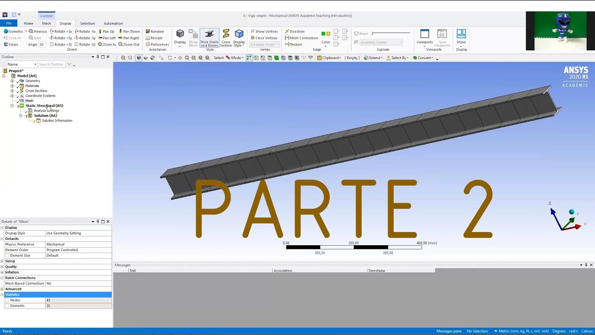Open the Select By dropdown
595x335 pixels.
(x=398, y=58)
